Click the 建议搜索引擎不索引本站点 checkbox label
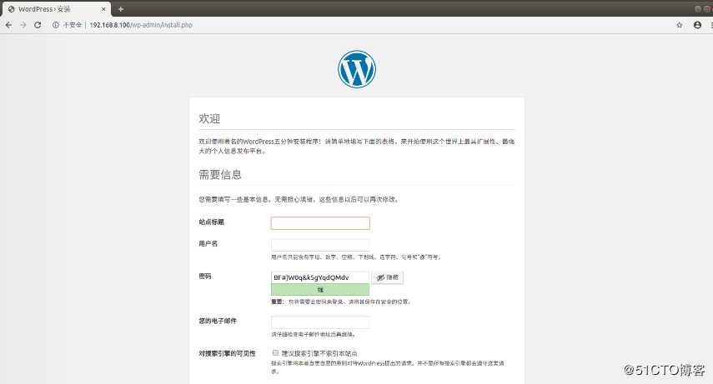Screen dimensions: 713x384 click(319, 353)
